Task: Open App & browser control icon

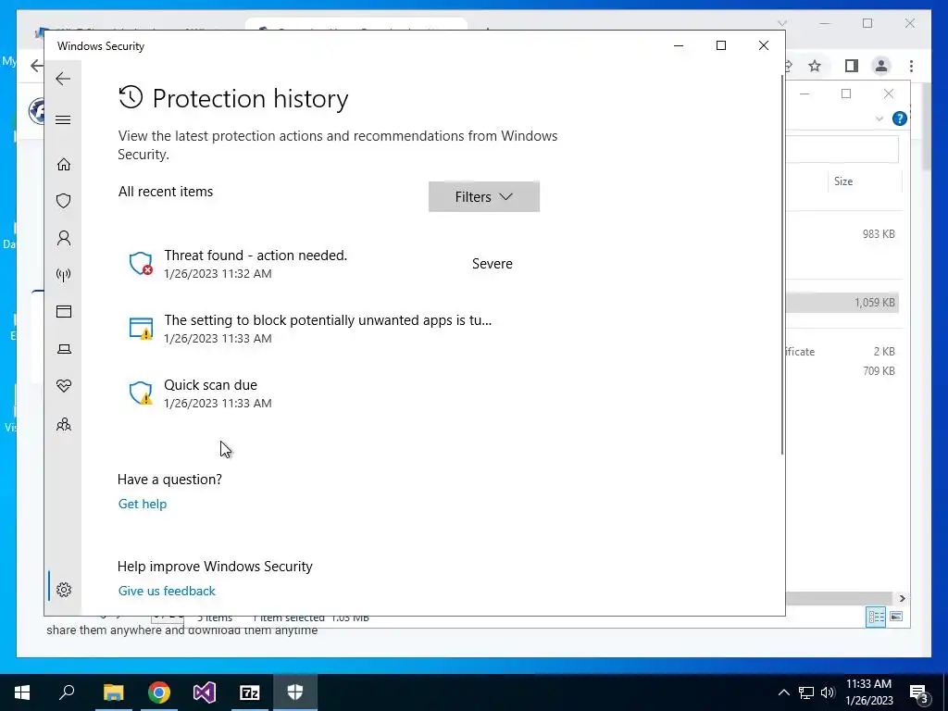Action: (x=64, y=311)
